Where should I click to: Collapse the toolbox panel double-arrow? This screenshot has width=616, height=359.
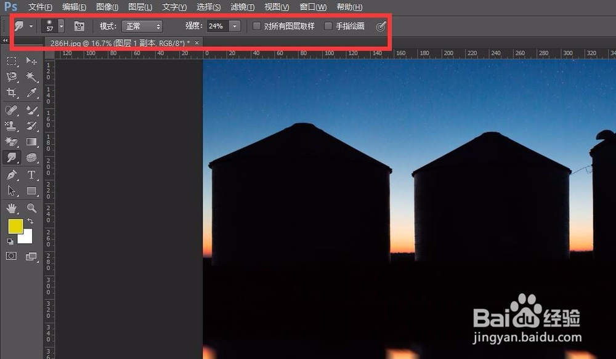tap(5, 41)
